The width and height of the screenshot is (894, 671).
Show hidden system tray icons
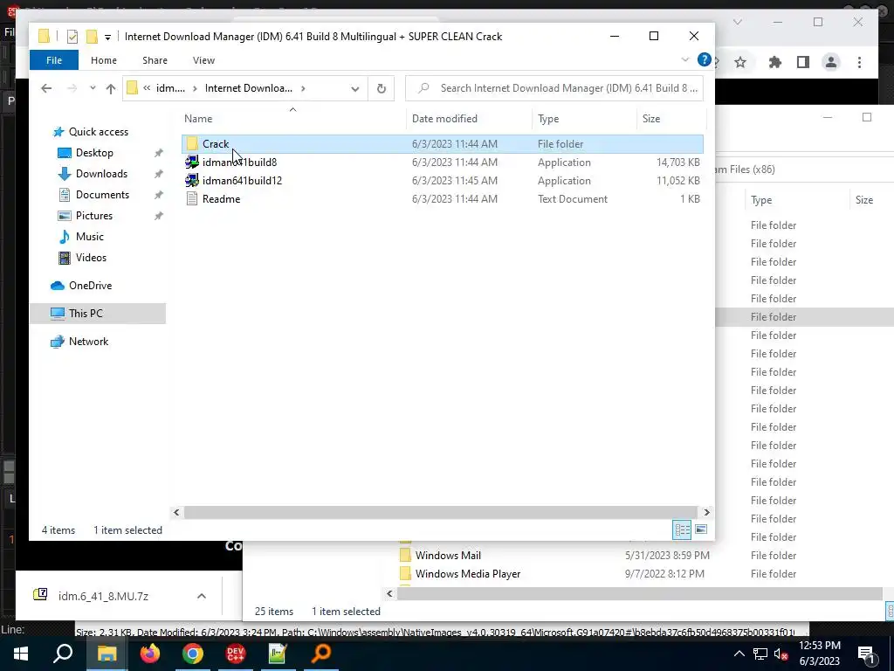(739, 654)
